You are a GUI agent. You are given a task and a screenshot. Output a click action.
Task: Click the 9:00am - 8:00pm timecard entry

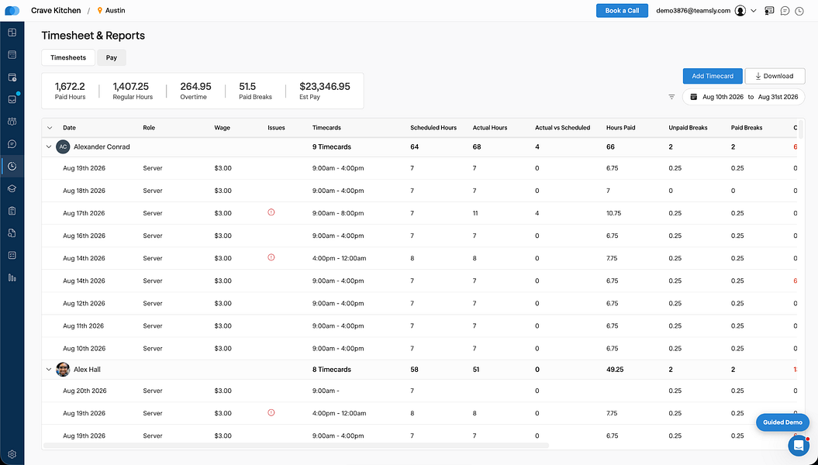(338, 213)
